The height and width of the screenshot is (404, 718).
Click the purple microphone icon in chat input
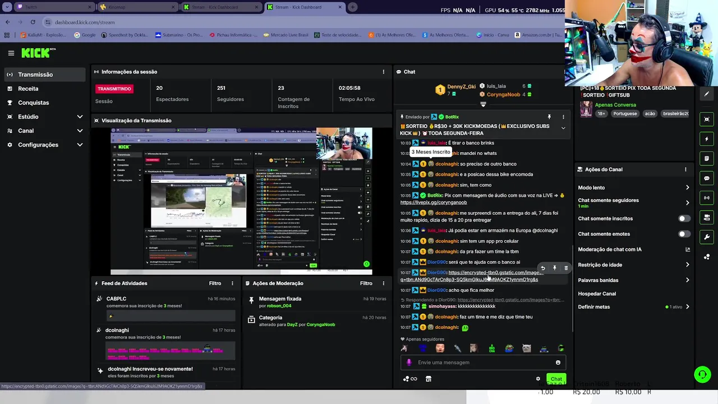[x=409, y=362]
